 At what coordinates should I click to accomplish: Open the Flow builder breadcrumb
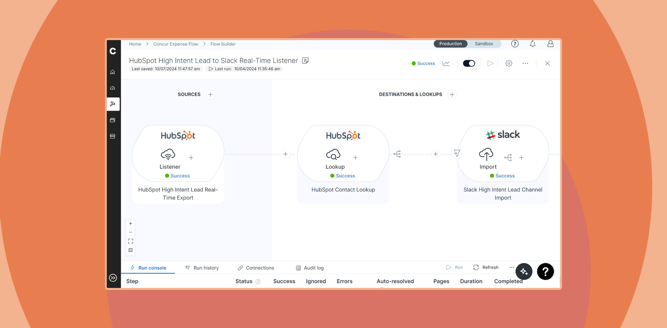(223, 44)
